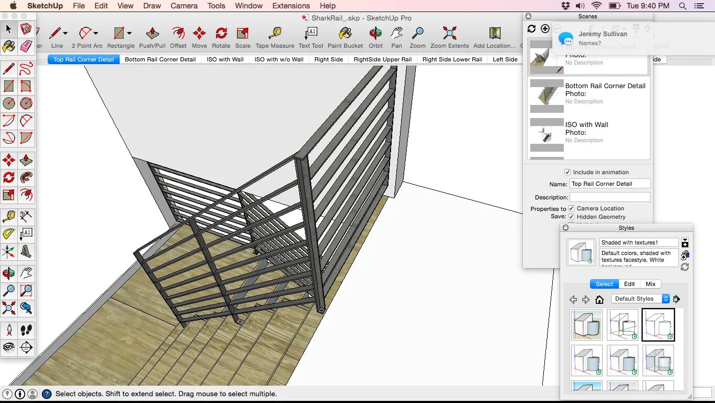Open the Default Styles dropdown
Screen dimensions: 715x403
point(640,299)
